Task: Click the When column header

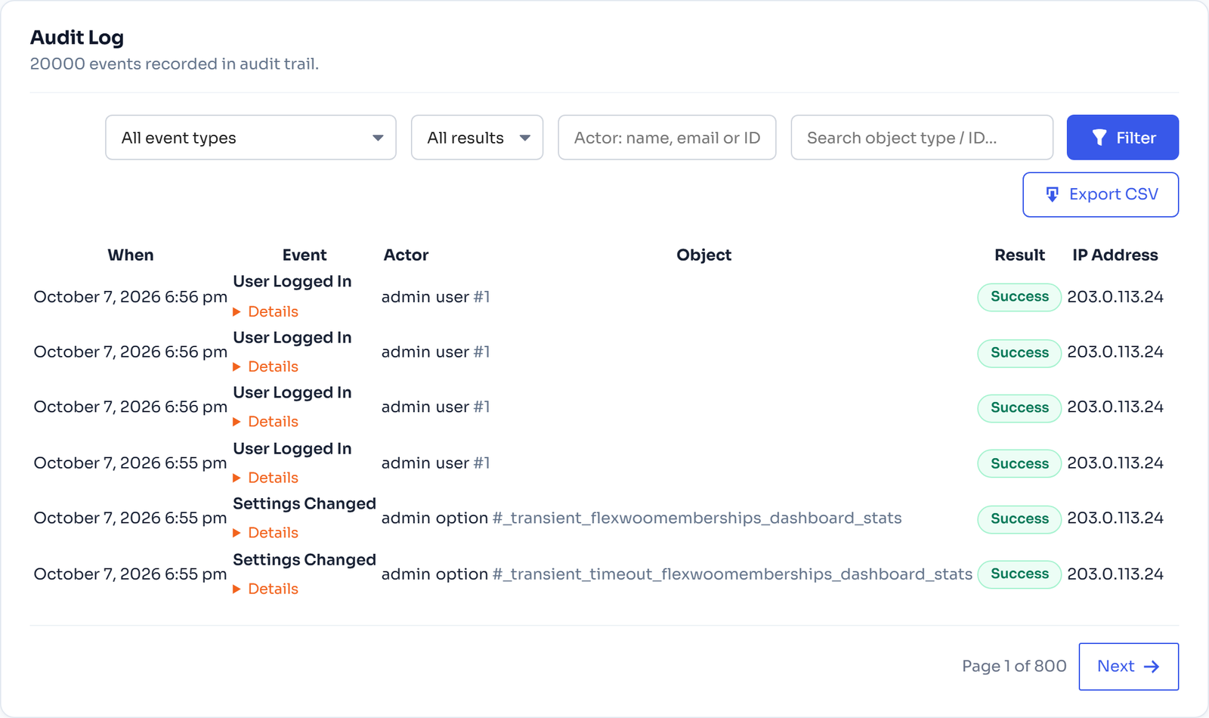Action: click(x=131, y=255)
